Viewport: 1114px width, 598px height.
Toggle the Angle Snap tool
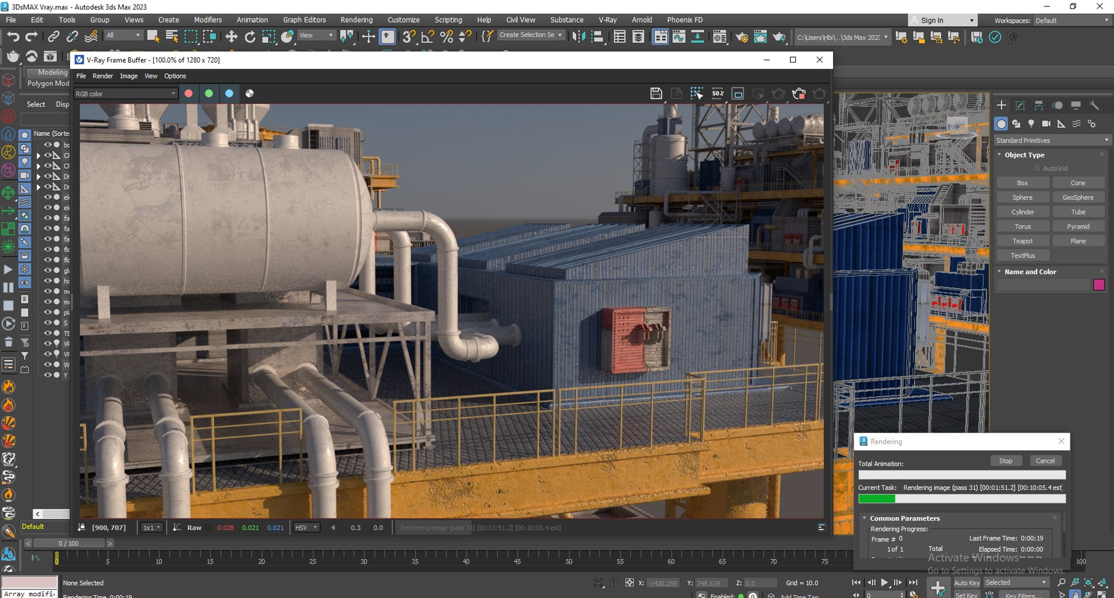tap(428, 37)
